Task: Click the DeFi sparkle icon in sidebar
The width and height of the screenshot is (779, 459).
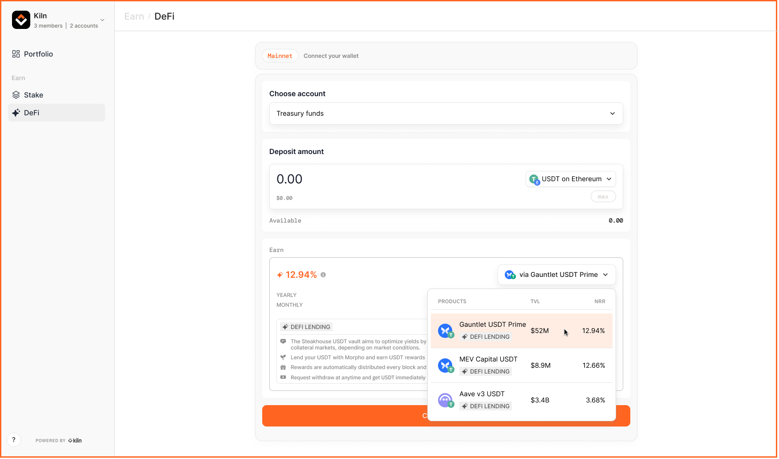Action: click(x=16, y=113)
